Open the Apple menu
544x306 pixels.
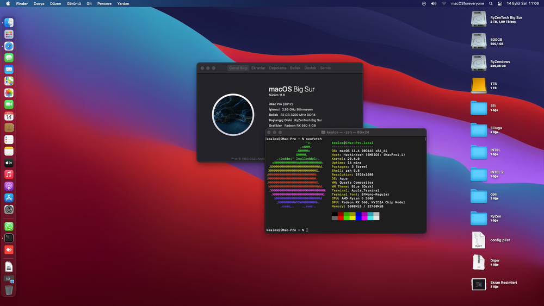coord(8,3)
